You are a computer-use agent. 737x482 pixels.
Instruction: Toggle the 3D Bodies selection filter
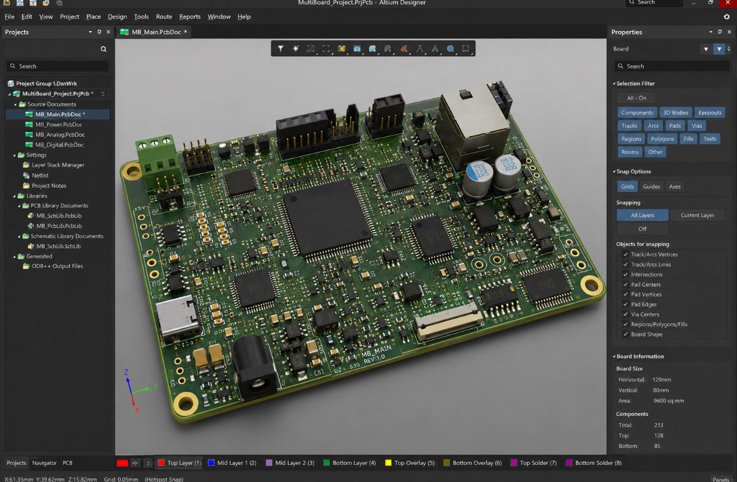[x=676, y=113]
